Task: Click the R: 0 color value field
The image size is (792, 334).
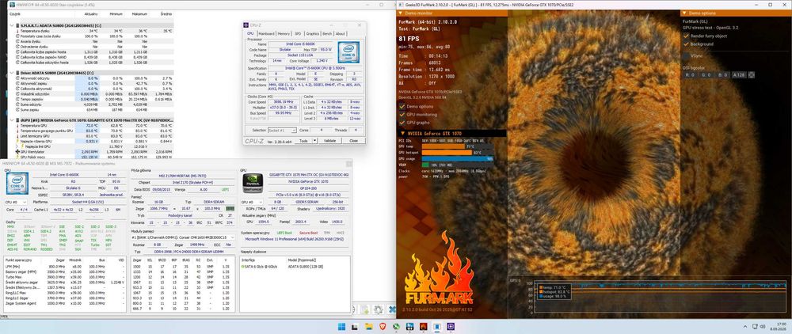Action: tap(691, 74)
